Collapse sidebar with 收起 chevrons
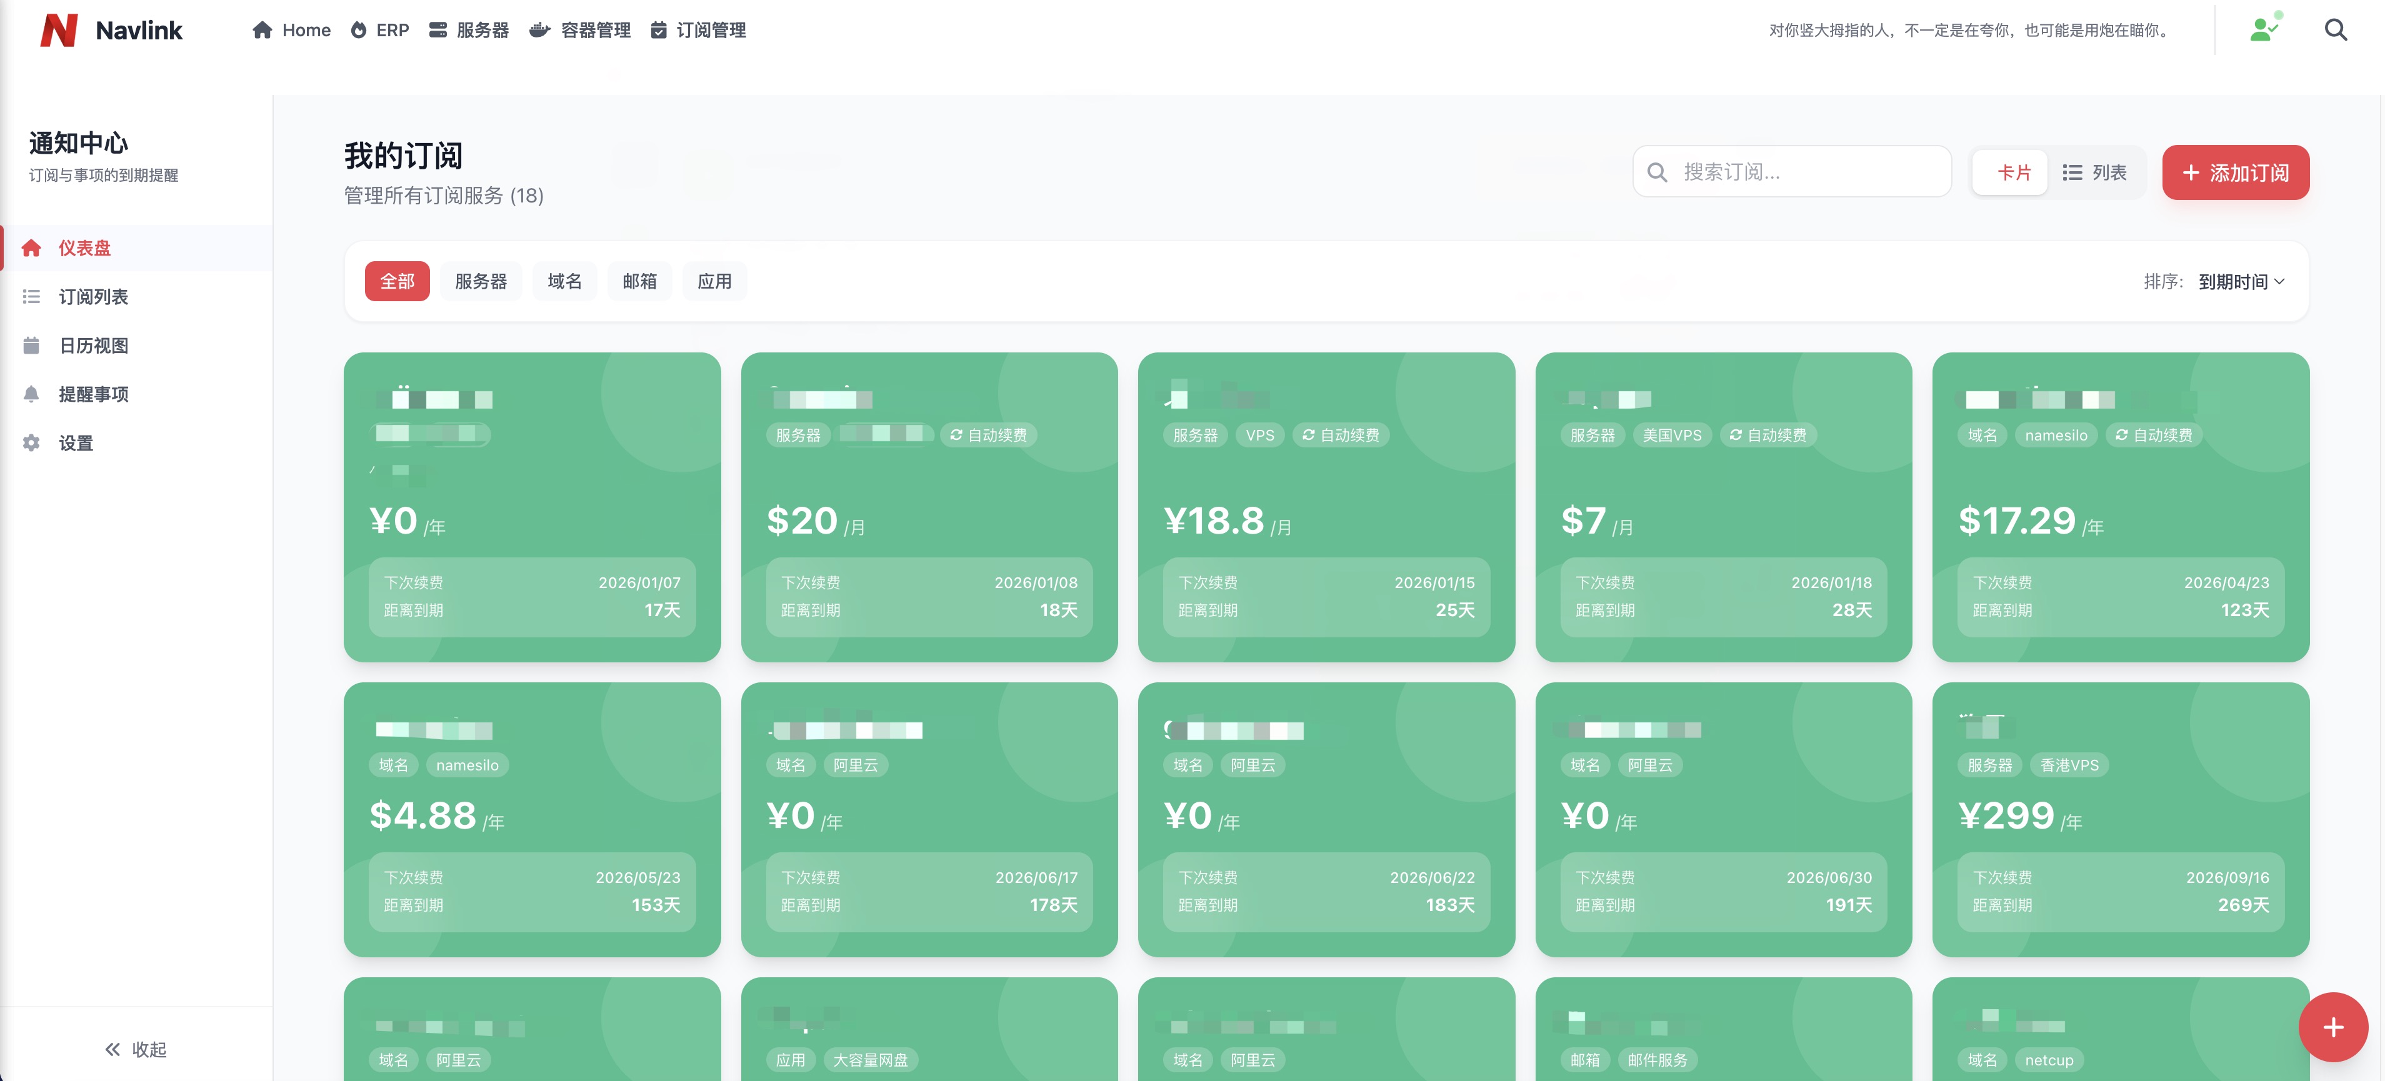Viewport: 2385px width, 1081px height. [x=135, y=1049]
